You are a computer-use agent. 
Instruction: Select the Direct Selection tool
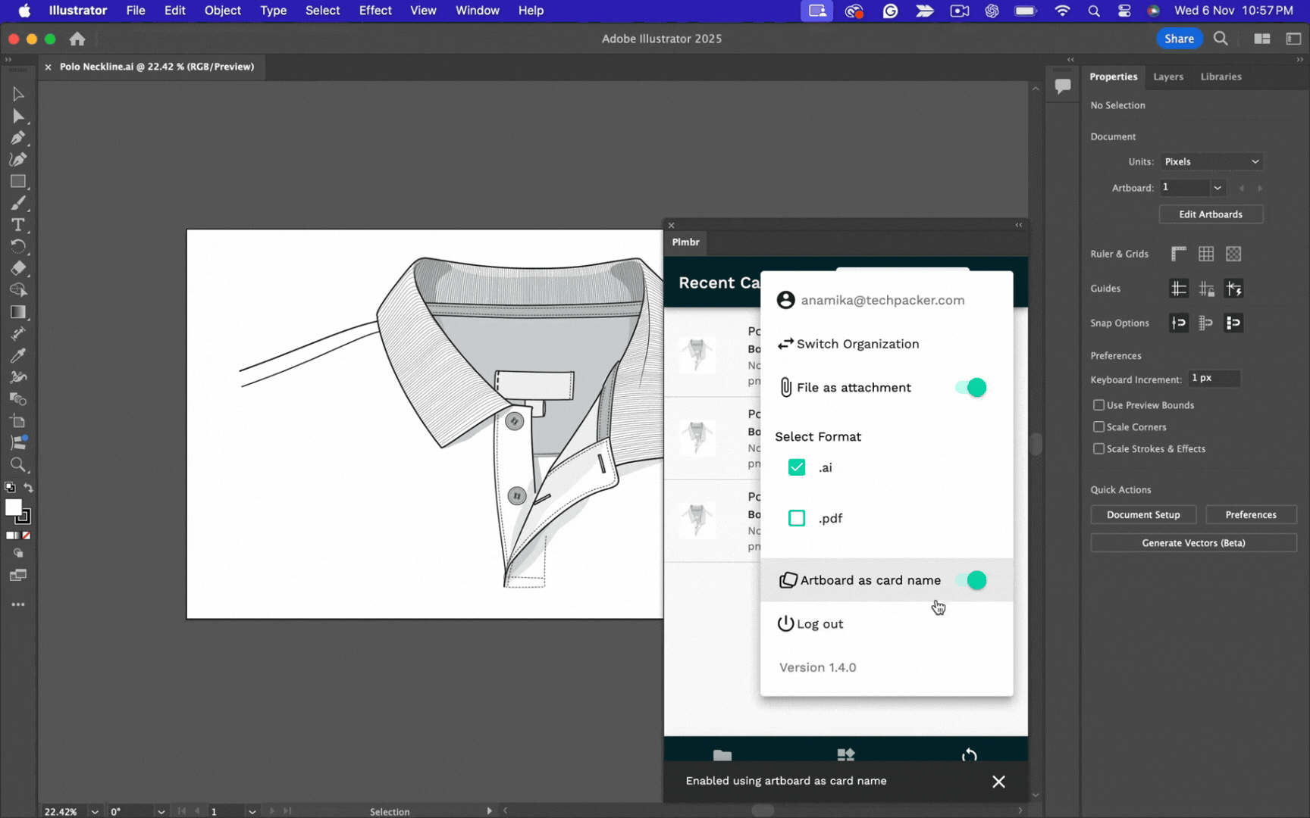point(18,117)
